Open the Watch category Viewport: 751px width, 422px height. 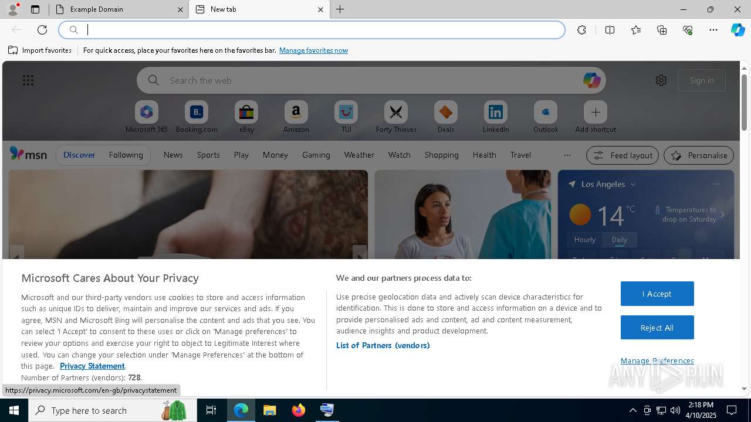click(x=400, y=155)
